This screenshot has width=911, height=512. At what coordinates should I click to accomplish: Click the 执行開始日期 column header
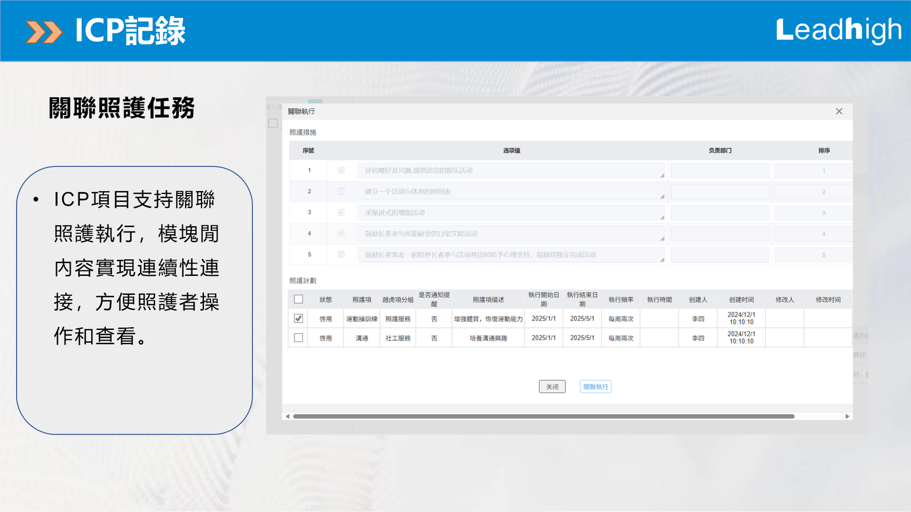tap(544, 299)
